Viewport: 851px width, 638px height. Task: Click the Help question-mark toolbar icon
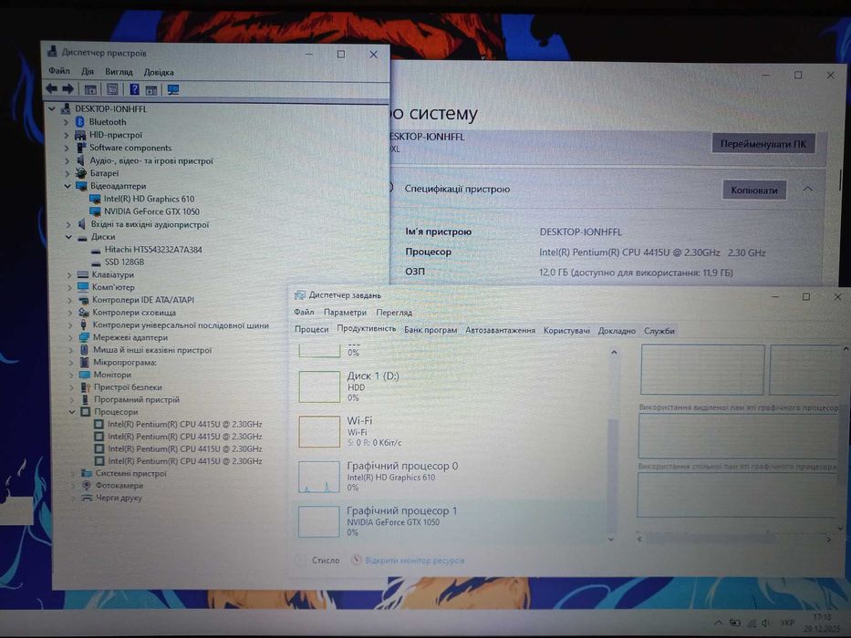point(134,89)
